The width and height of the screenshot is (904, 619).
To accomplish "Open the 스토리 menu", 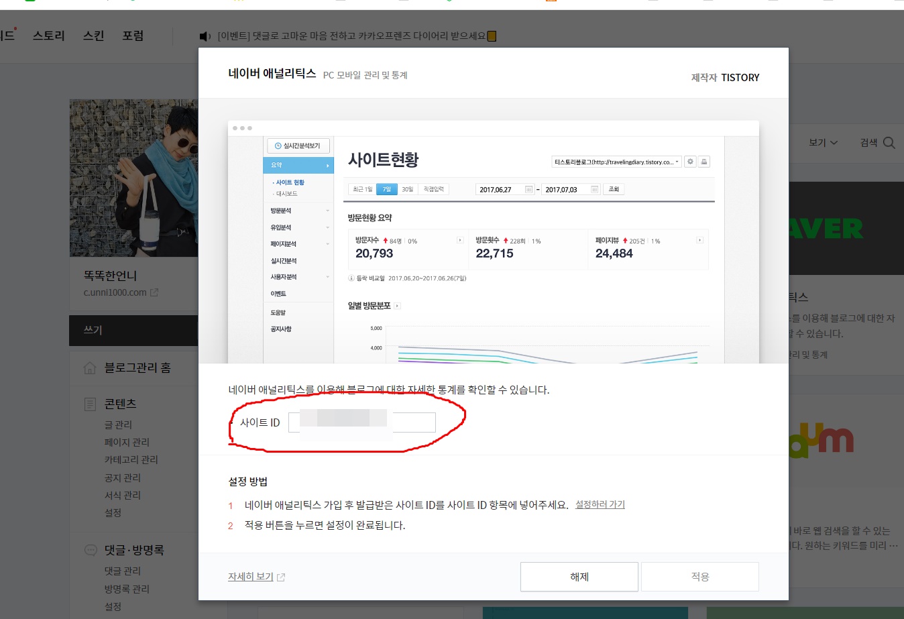I will point(49,36).
